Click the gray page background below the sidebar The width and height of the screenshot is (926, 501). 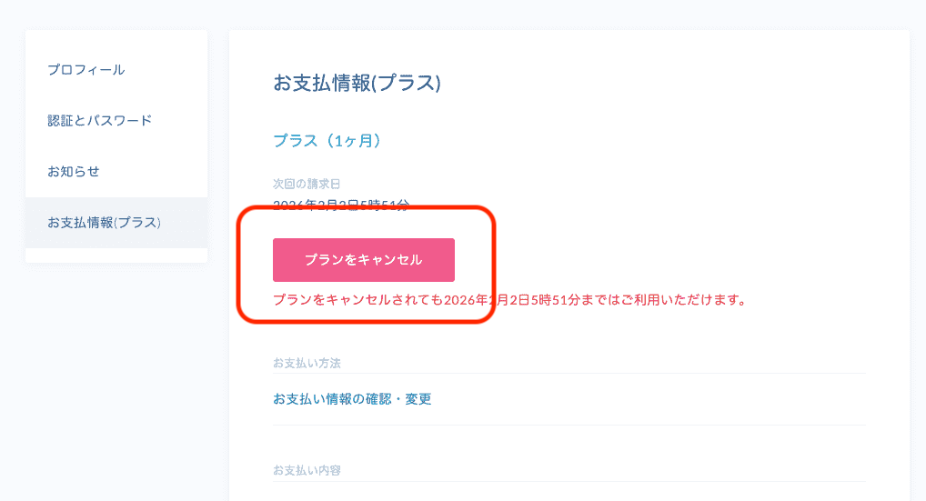(116, 382)
